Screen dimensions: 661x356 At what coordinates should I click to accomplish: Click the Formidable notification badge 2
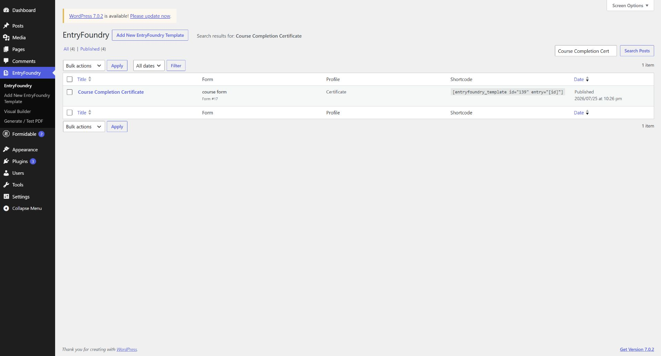tap(41, 134)
